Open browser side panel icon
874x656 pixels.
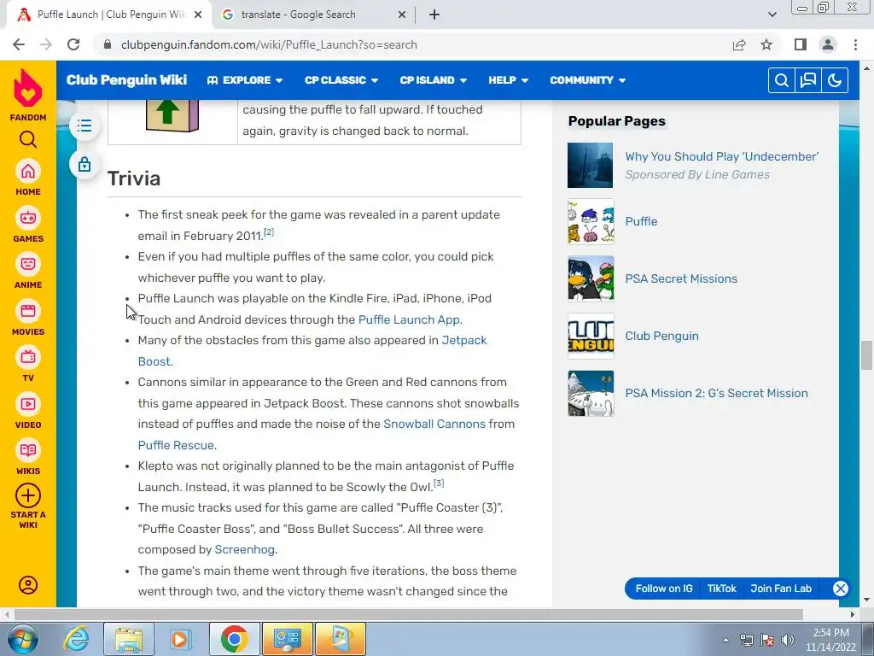801,44
